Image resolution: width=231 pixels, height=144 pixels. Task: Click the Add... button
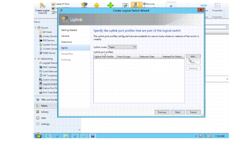[x=193, y=56]
